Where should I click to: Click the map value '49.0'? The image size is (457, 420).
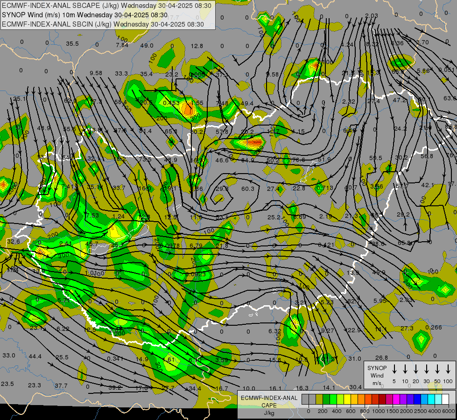147,45
